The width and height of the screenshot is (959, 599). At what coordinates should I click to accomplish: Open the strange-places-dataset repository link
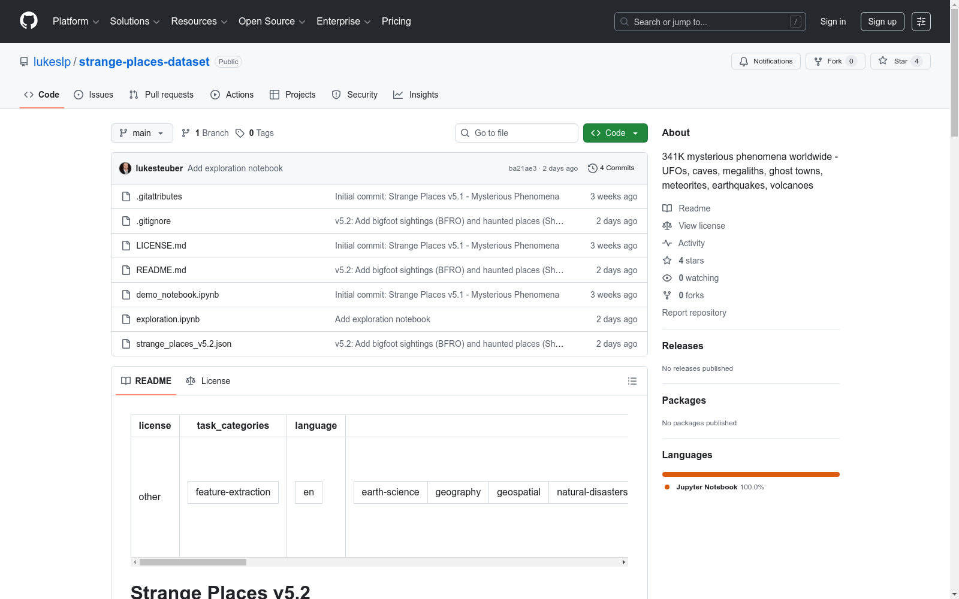pyautogui.click(x=144, y=62)
